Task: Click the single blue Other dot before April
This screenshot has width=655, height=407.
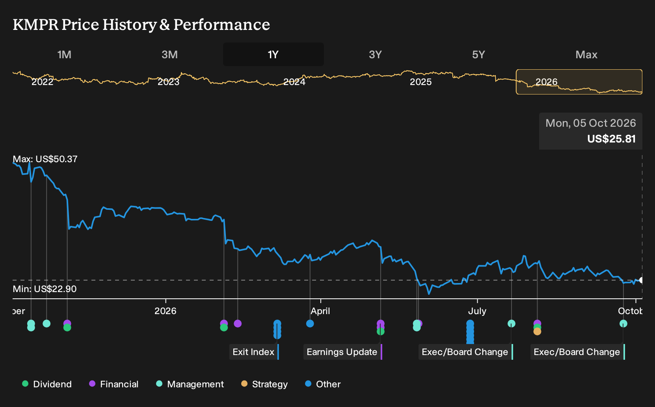Action: point(310,324)
